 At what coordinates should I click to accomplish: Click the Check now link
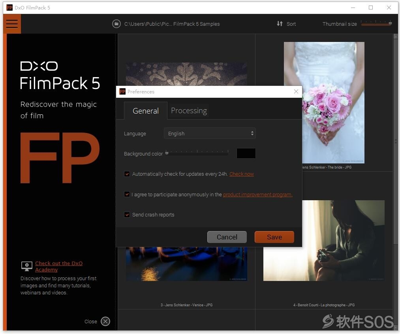coord(242,174)
